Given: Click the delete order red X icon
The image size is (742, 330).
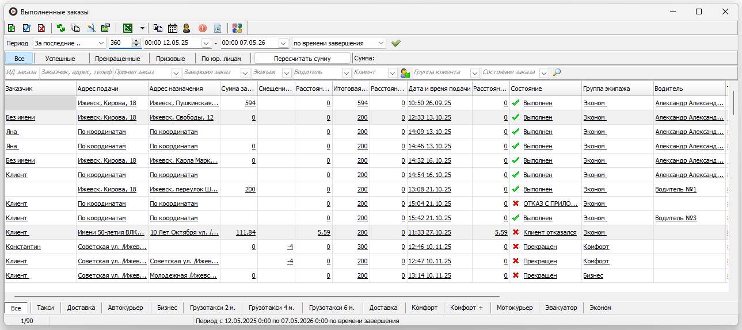Looking at the screenshot, I should pyautogui.click(x=41, y=28).
